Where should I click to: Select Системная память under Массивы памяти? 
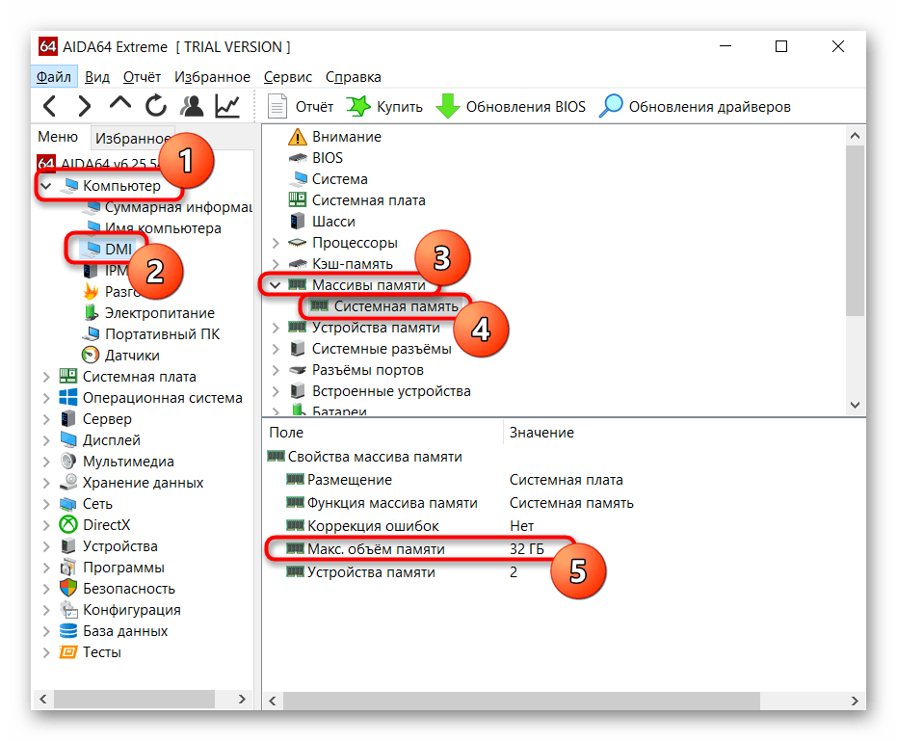[384, 306]
